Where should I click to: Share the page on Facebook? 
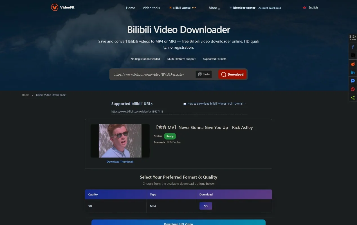coord(353,47)
